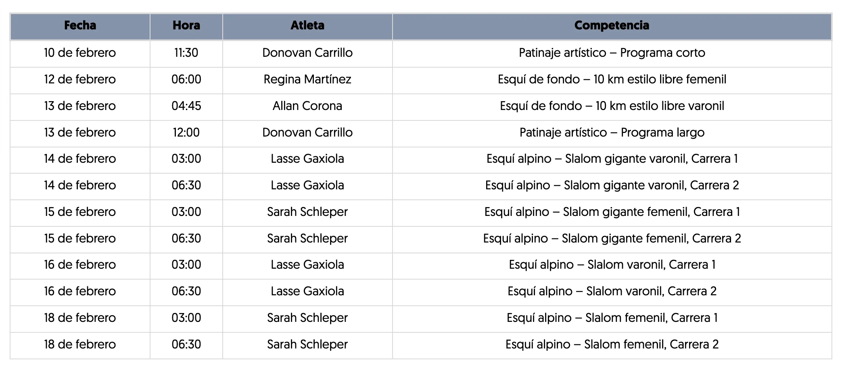Click "Slalom gigante varonil, Carrera 1" cell
This screenshot has height=369, width=844.
(612, 159)
